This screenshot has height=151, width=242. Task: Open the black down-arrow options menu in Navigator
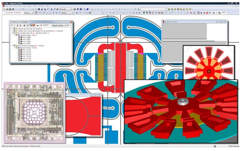[37, 26]
